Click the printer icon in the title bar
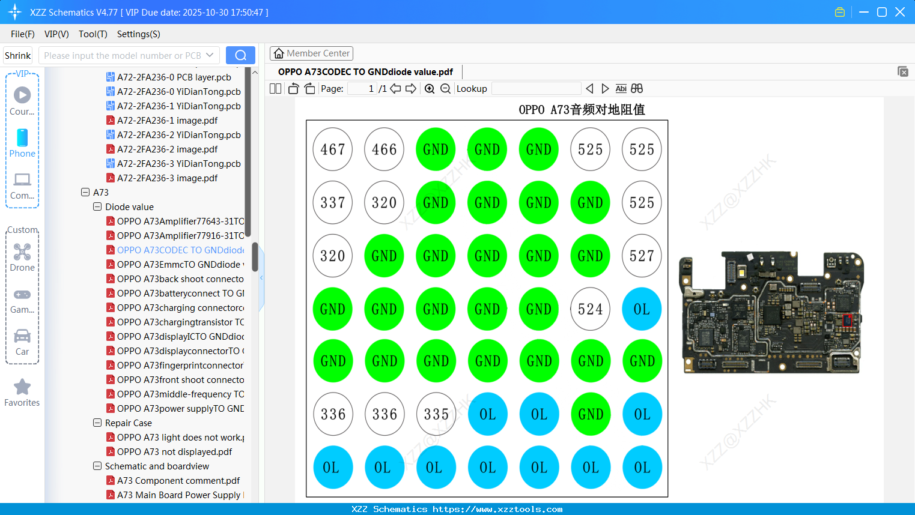The width and height of the screenshot is (915, 515). pos(839,11)
